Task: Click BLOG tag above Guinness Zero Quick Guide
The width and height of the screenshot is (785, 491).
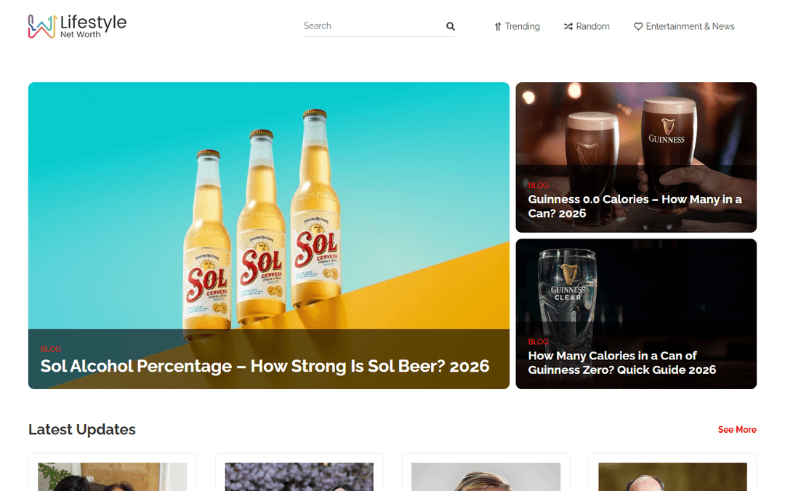Action: click(x=538, y=342)
